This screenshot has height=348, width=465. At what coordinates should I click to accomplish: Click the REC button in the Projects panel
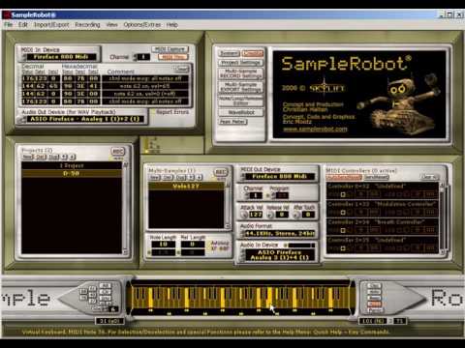click(117, 152)
